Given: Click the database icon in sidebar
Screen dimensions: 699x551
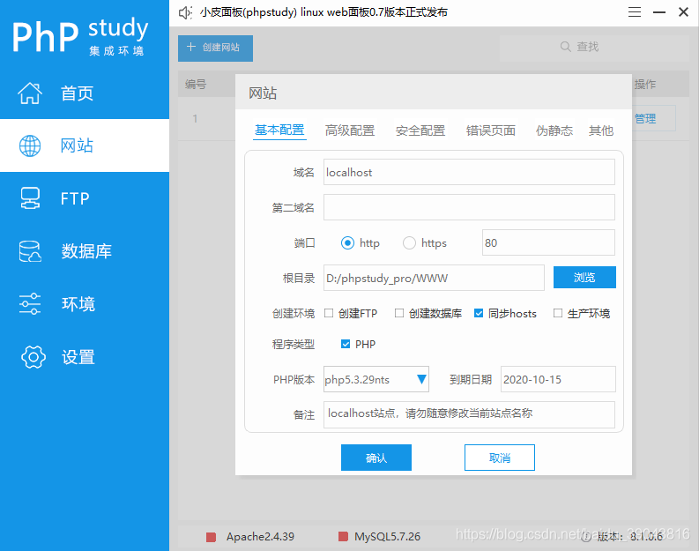Looking at the screenshot, I should pos(30,251).
